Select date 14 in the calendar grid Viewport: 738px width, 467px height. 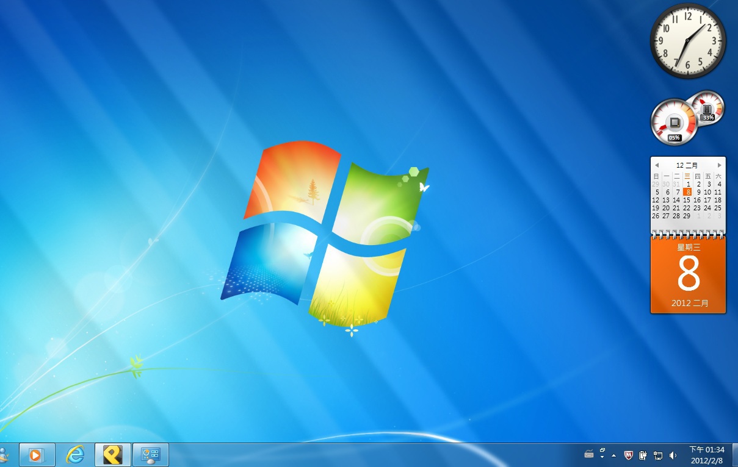(x=678, y=199)
